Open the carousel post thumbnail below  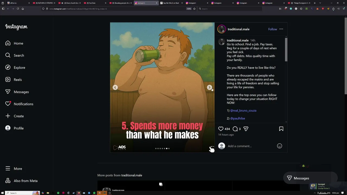tap(131, 188)
